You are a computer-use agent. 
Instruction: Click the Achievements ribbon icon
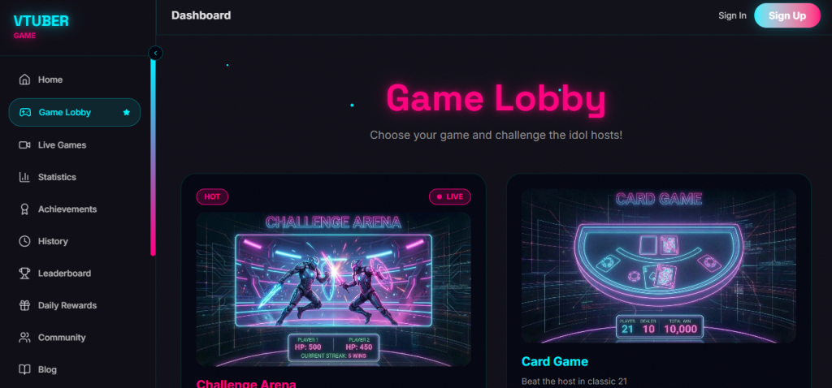[x=24, y=209]
